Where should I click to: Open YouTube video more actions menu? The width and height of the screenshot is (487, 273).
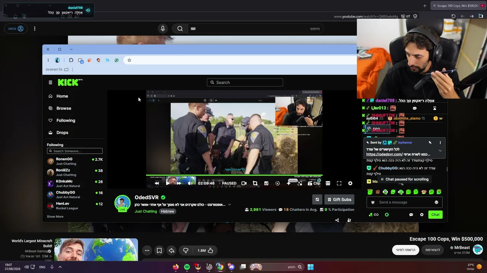click(x=147, y=250)
